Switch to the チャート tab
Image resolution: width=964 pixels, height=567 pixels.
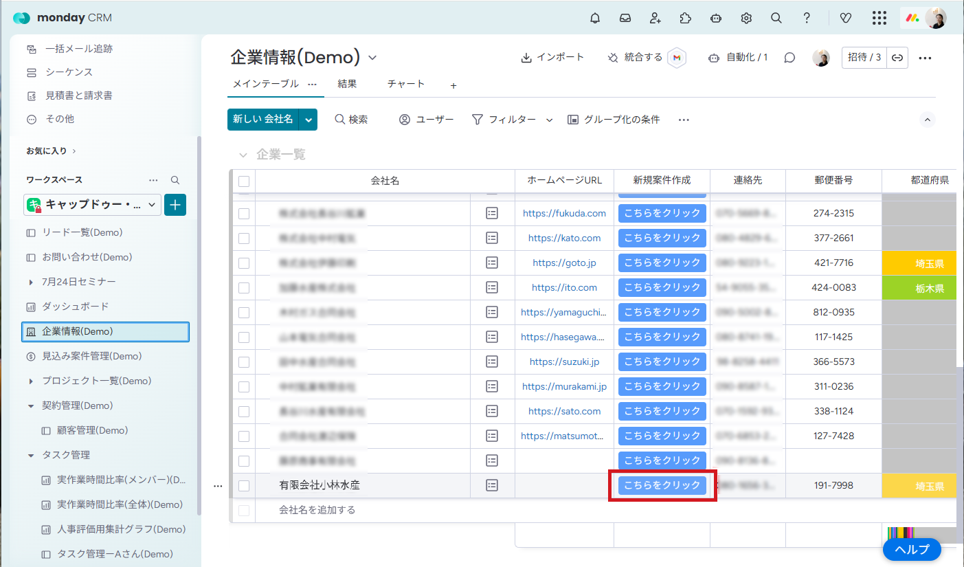tap(406, 84)
